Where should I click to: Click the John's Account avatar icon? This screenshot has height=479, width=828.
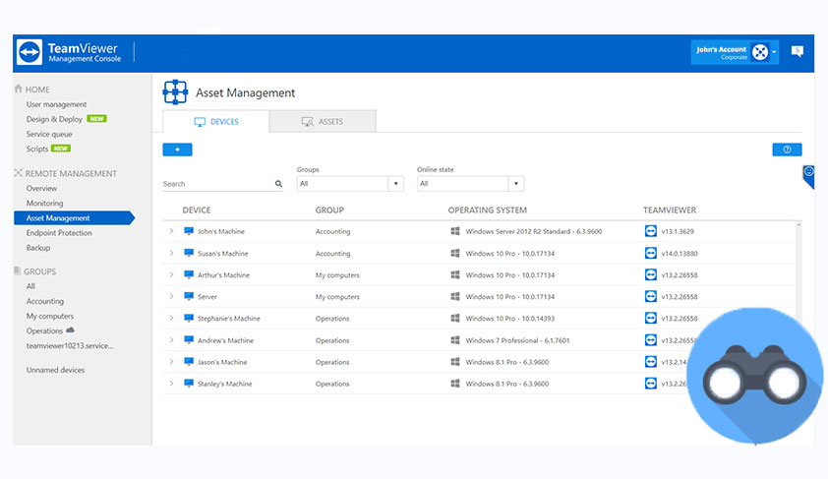760,52
